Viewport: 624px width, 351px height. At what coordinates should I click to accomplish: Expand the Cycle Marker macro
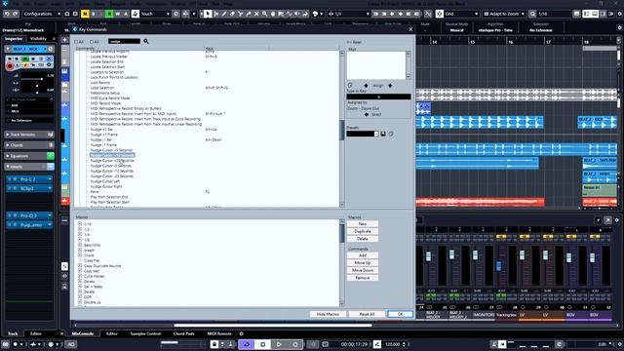pyautogui.click(x=80, y=276)
